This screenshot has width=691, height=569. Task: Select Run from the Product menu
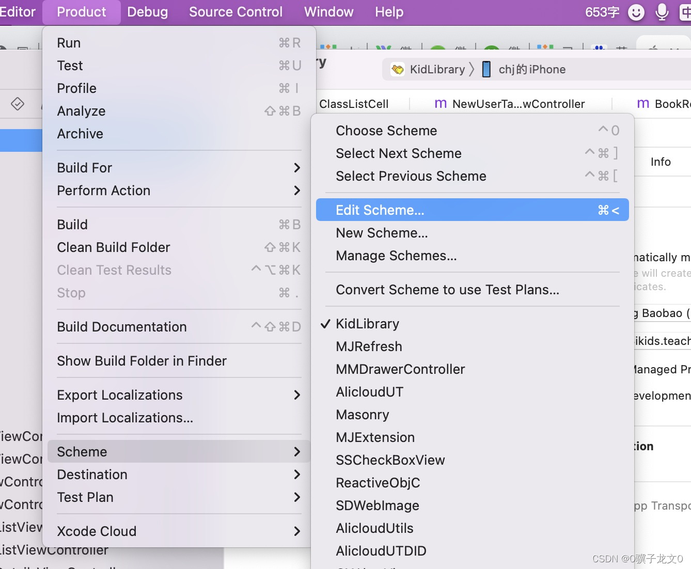pyautogui.click(x=179, y=43)
